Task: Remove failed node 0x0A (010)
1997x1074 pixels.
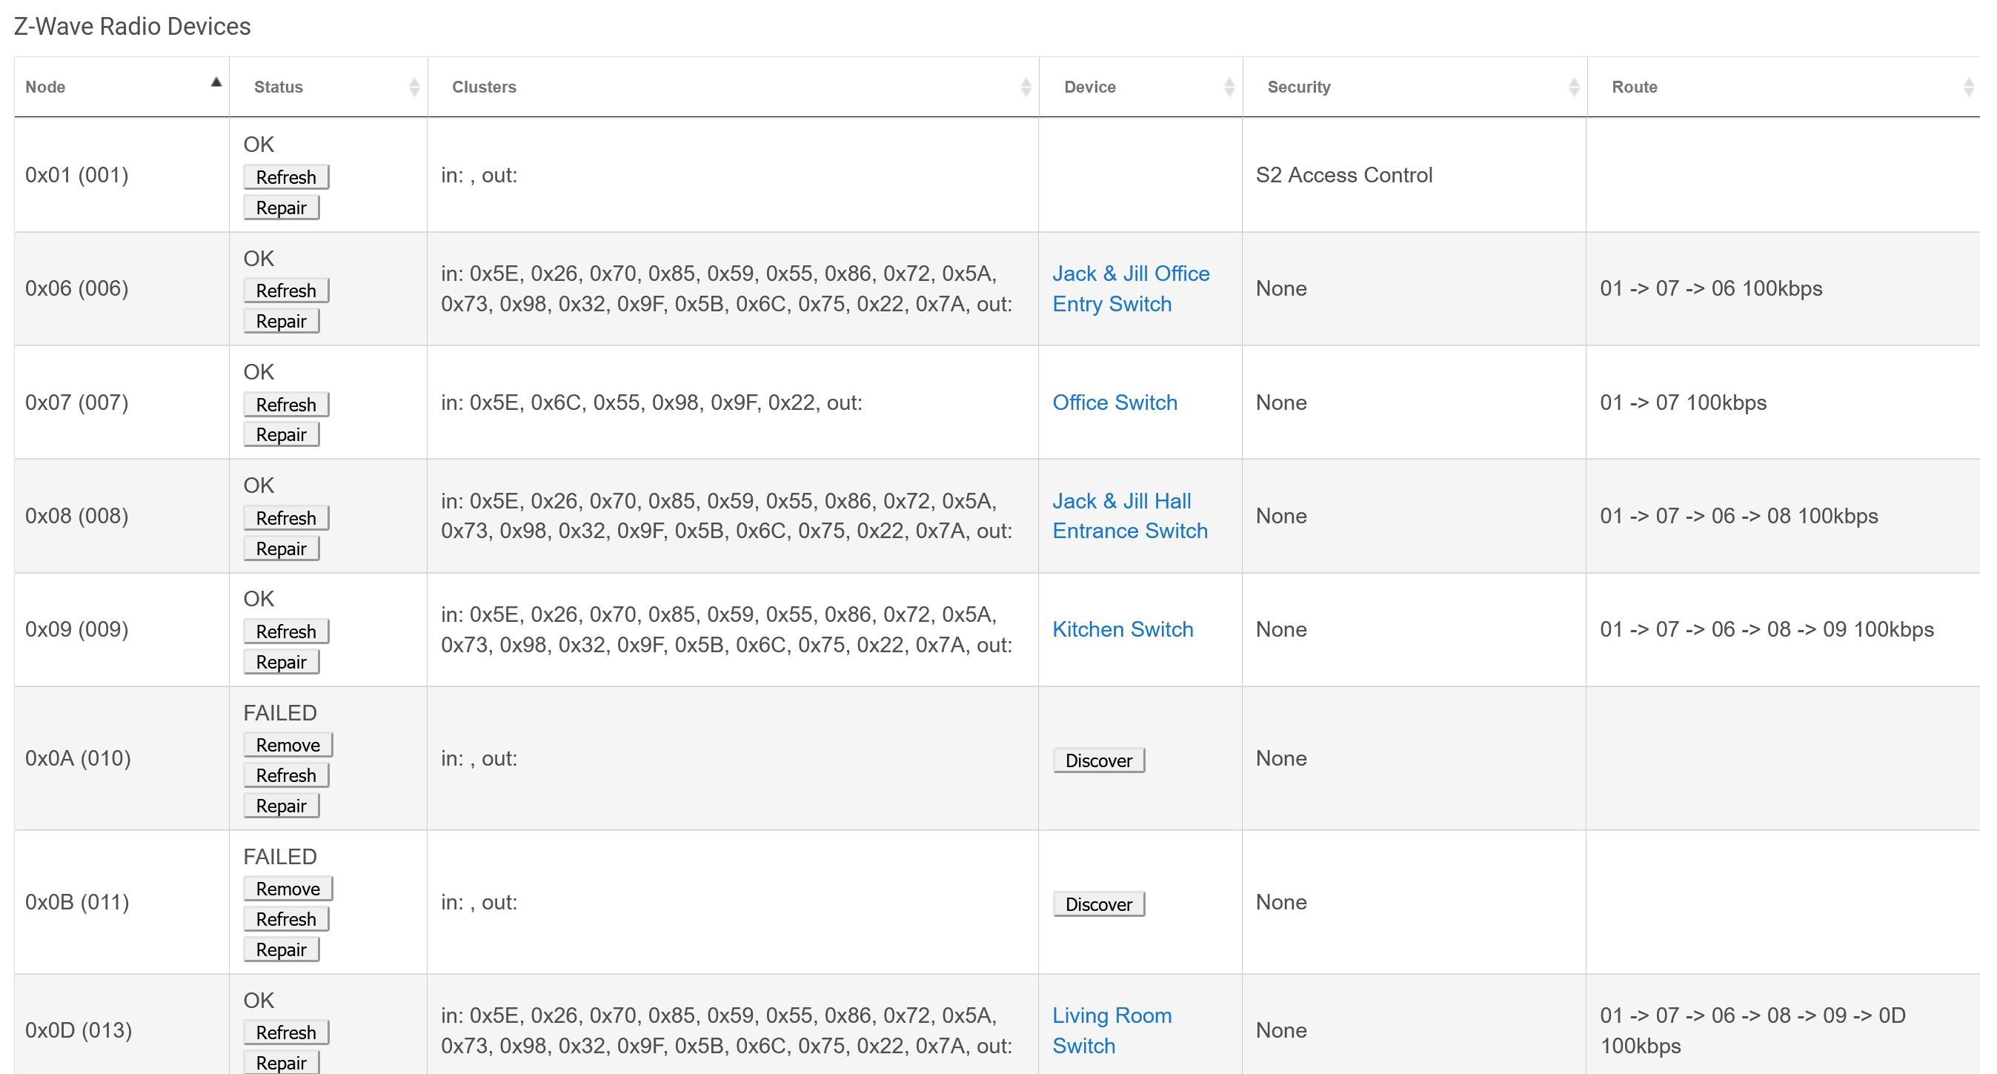Action: pos(288,744)
